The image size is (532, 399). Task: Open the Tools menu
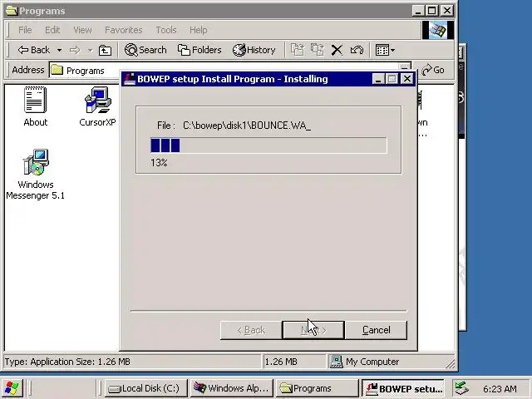pos(166,30)
